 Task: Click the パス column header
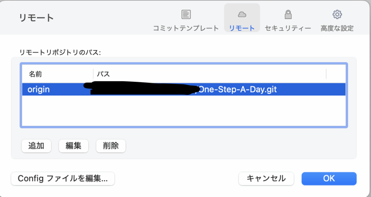(x=104, y=74)
